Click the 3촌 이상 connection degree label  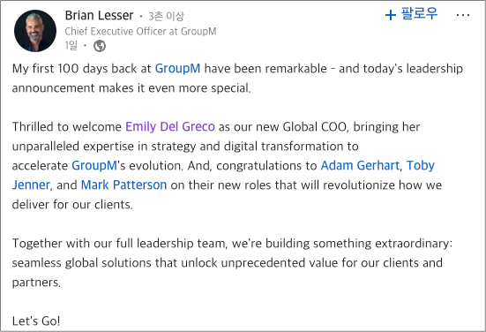click(166, 16)
